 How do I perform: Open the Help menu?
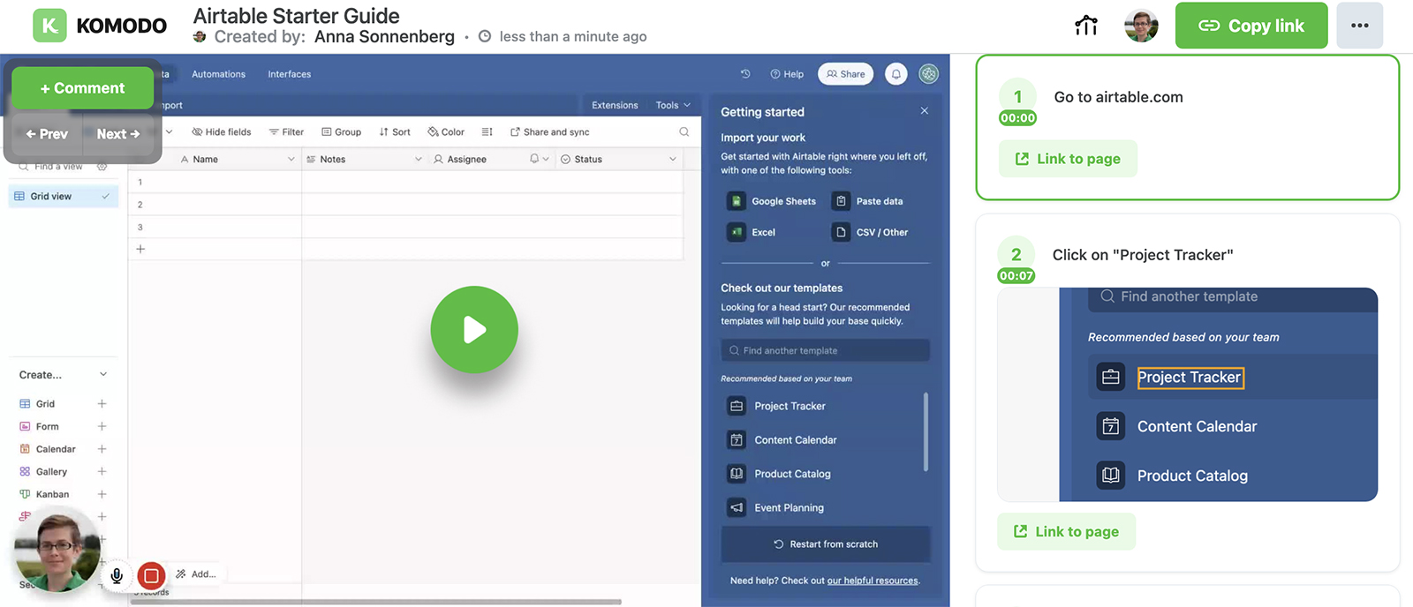tap(787, 74)
